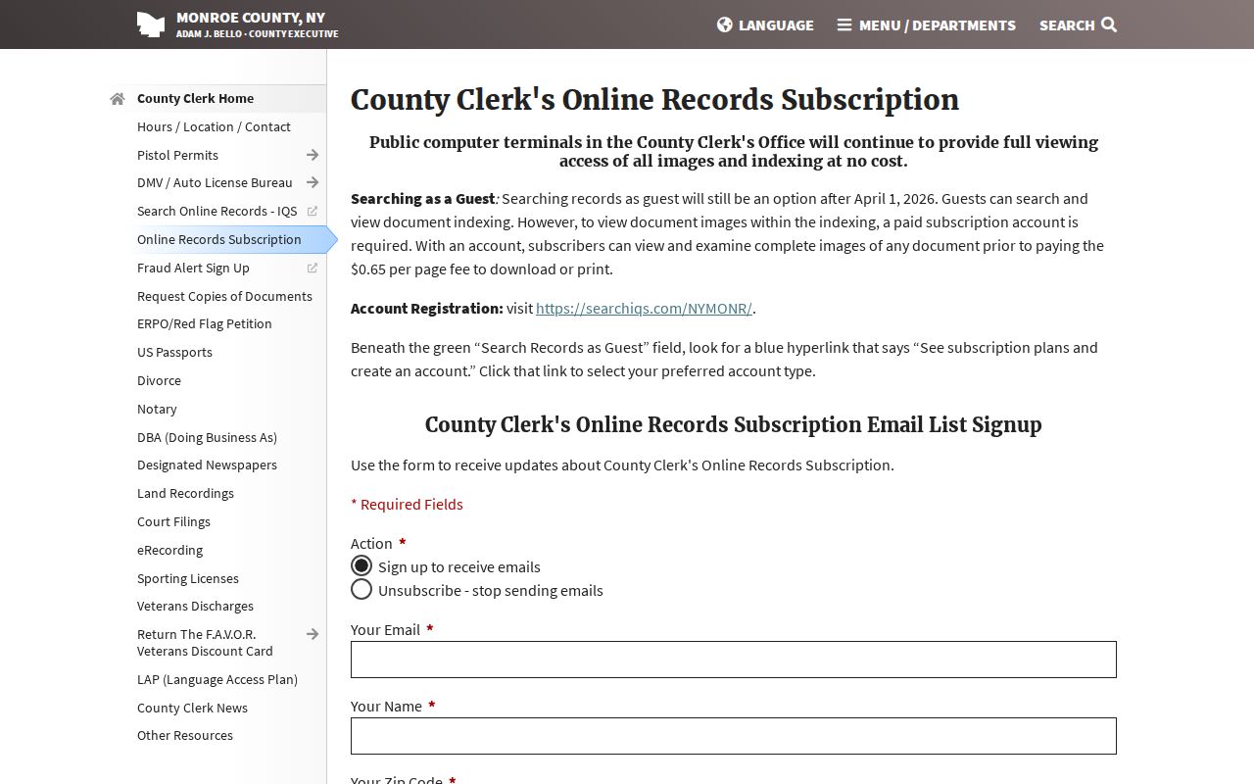The width and height of the screenshot is (1254, 784).
Task: Click the Your Name input field
Action: pos(734,736)
